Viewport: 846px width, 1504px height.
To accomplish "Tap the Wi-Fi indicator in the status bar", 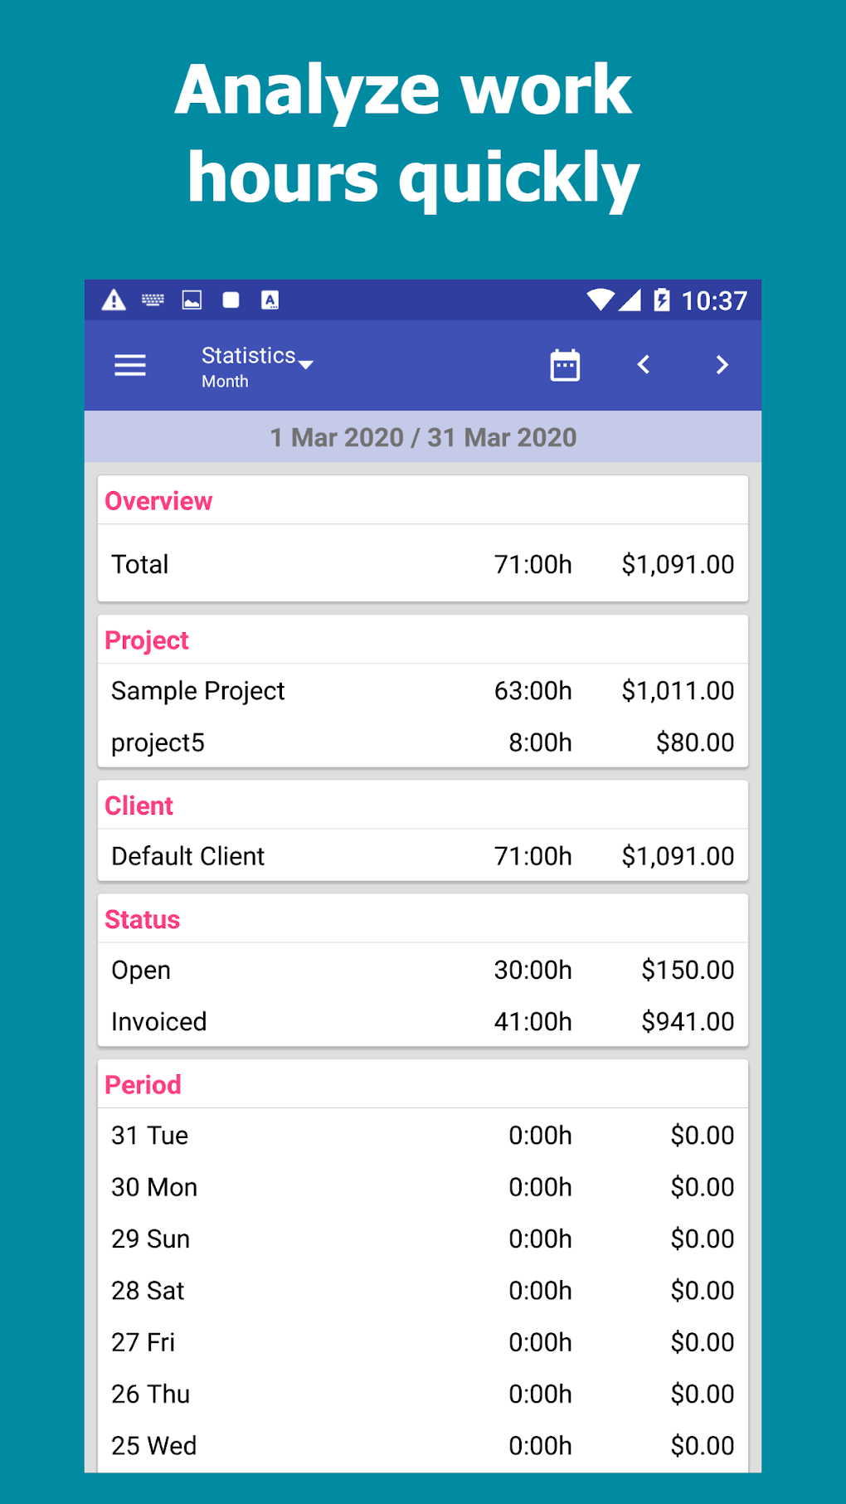I will point(599,300).
